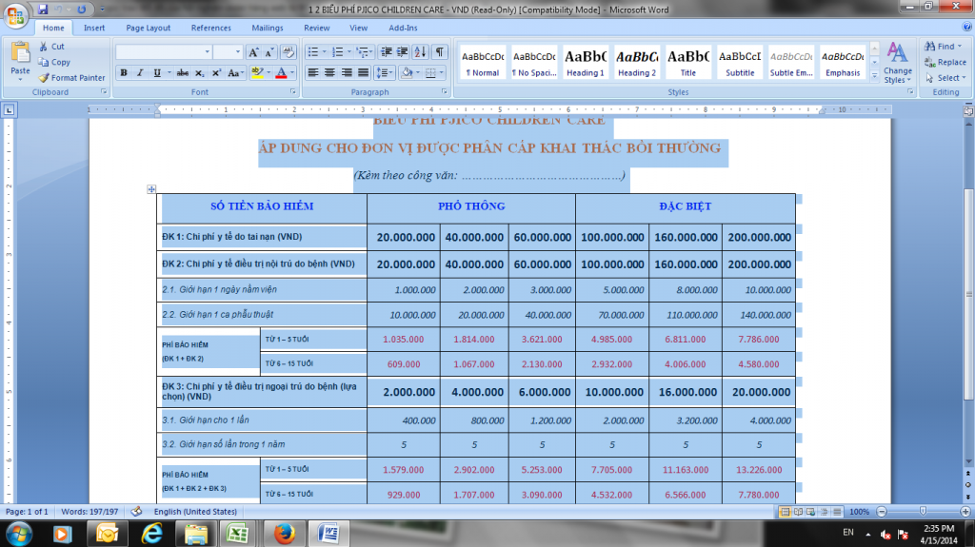Align text right
975x547 pixels.
[x=347, y=72]
